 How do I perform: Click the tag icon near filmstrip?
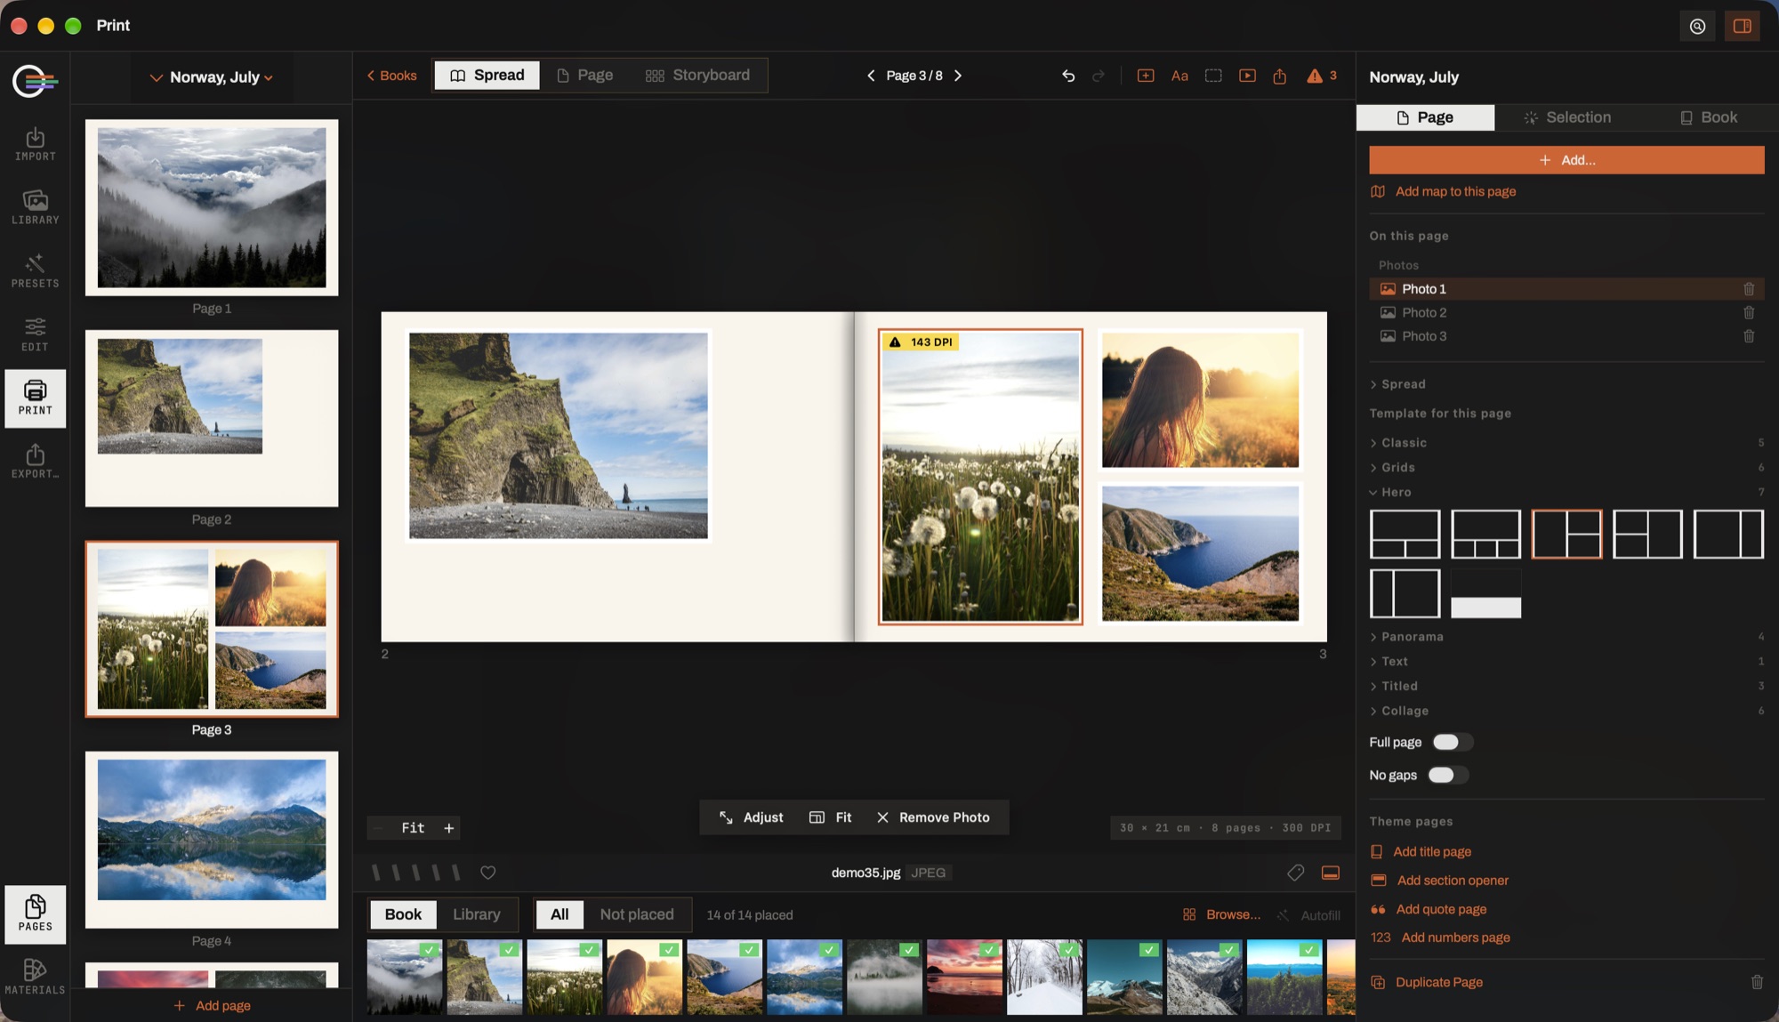coord(1295,873)
